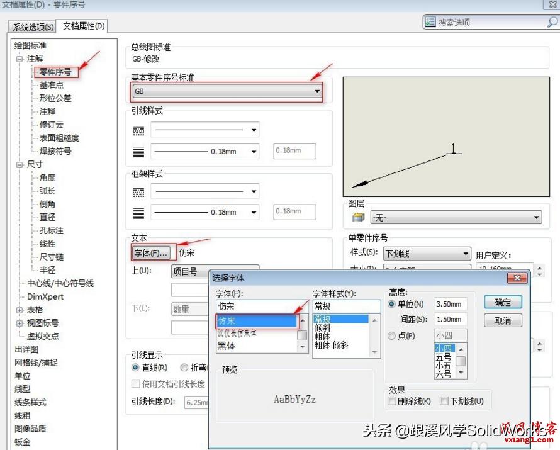560x450 pixels.
Task: Click the 图层 layer folder icon
Action: [x=357, y=217]
